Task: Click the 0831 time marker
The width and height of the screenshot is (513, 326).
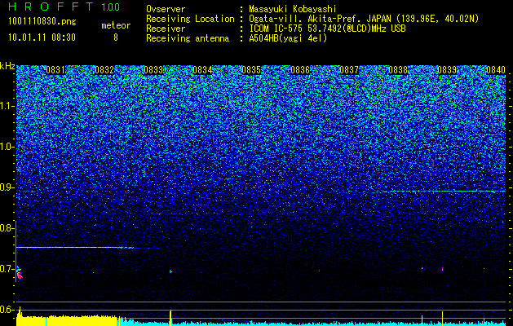Action: pos(55,70)
